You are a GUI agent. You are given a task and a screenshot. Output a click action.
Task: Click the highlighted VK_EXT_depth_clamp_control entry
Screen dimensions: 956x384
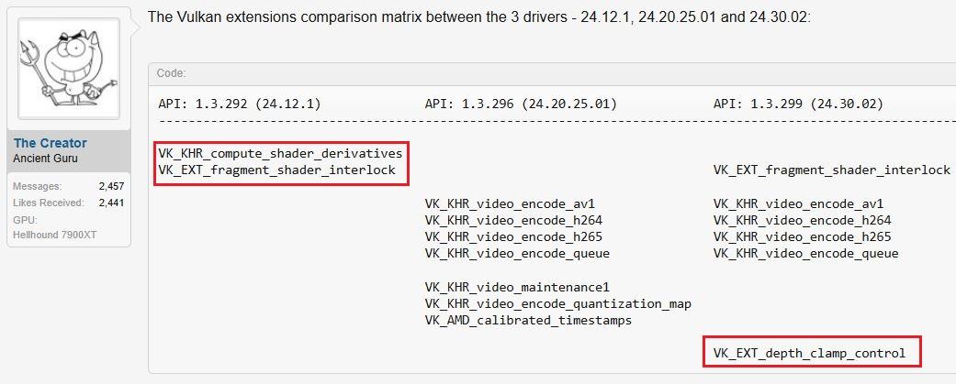tap(809, 353)
